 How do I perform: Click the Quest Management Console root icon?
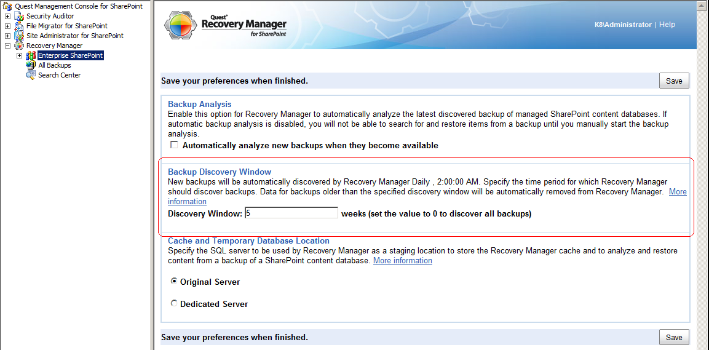(x=7, y=6)
